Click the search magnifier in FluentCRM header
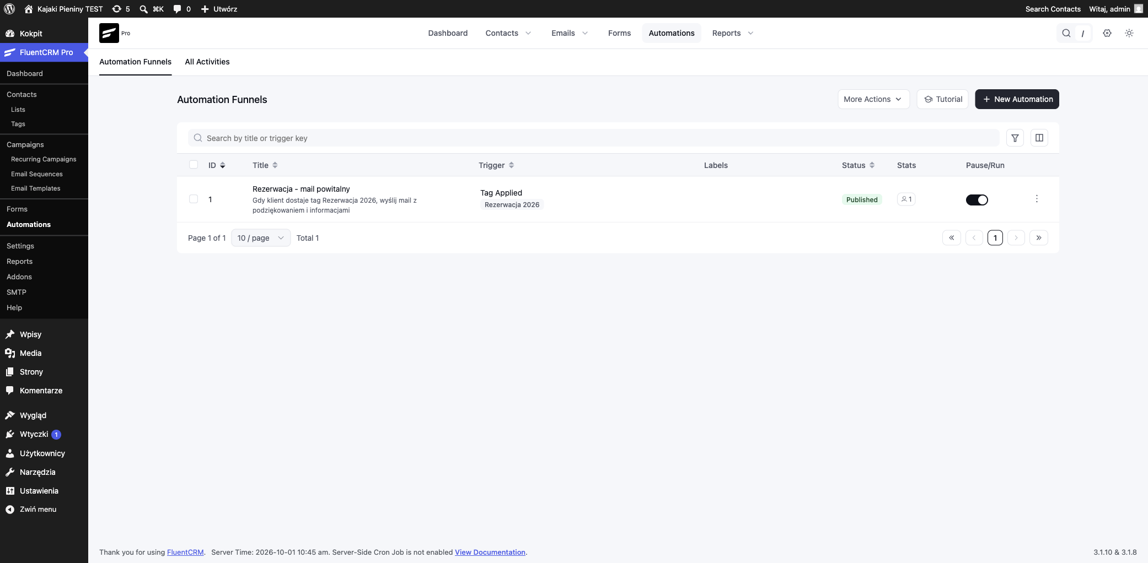Screen dimensions: 1148x563 (1066, 33)
